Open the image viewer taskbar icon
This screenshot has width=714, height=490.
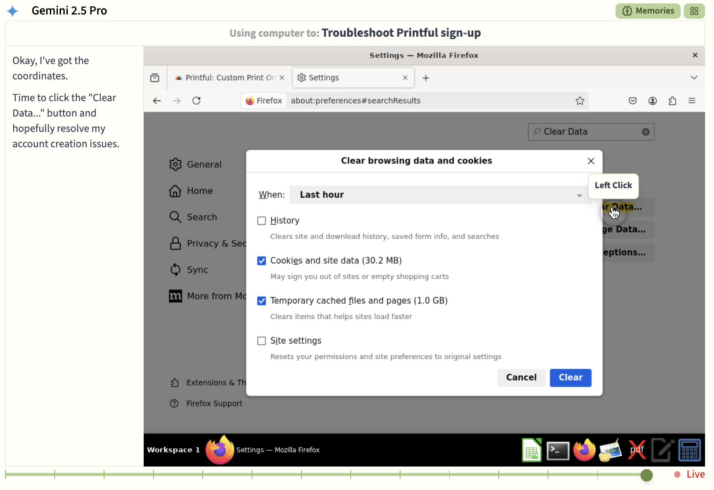coord(610,451)
